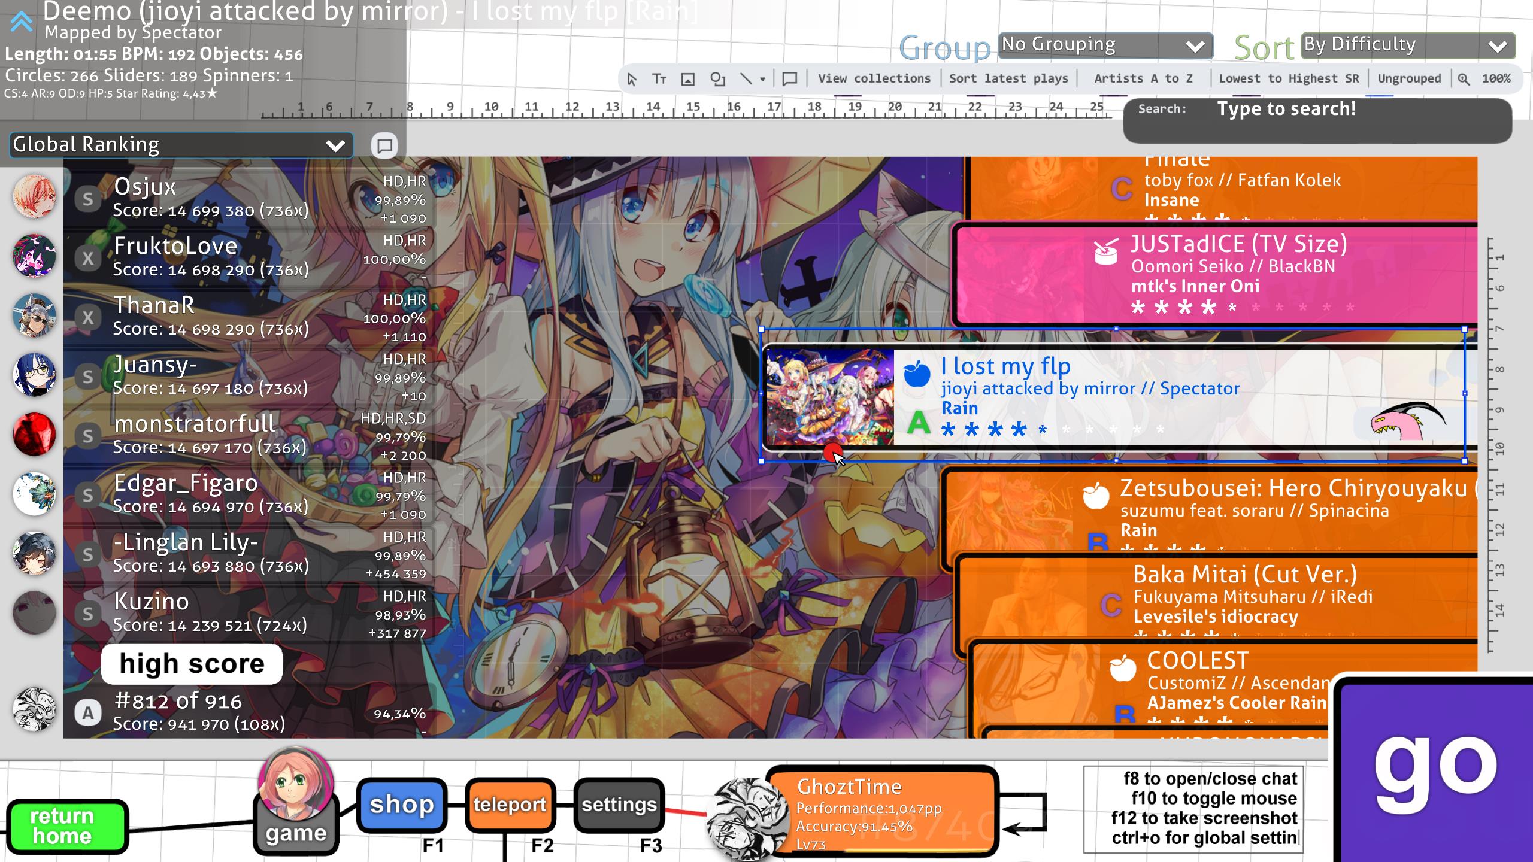
Task: Click the f8 to open/close chat hint box
Action: point(1193,809)
